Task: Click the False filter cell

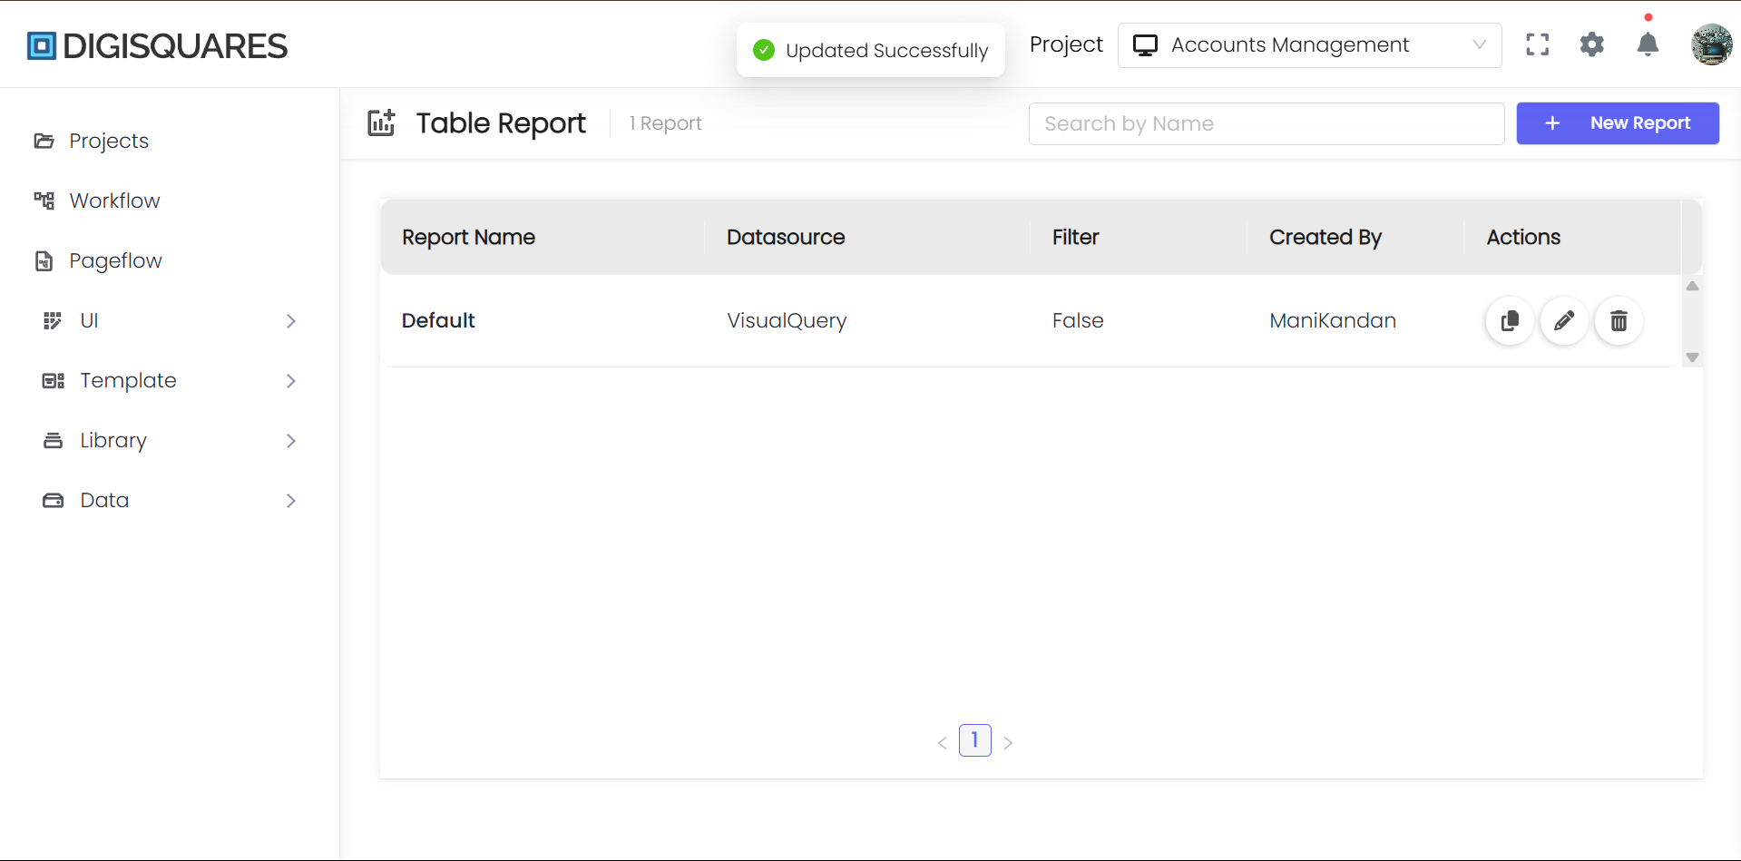Action: 1078,320
